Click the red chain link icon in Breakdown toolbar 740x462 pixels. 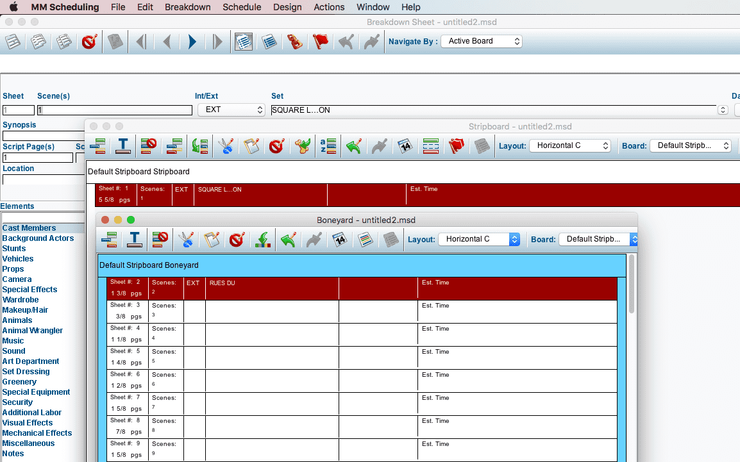(x=294, y=42)
